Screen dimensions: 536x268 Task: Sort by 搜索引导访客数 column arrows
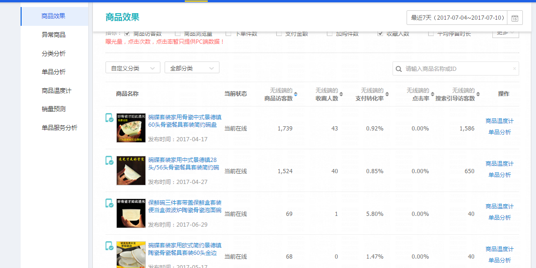(x=478, y=94)
